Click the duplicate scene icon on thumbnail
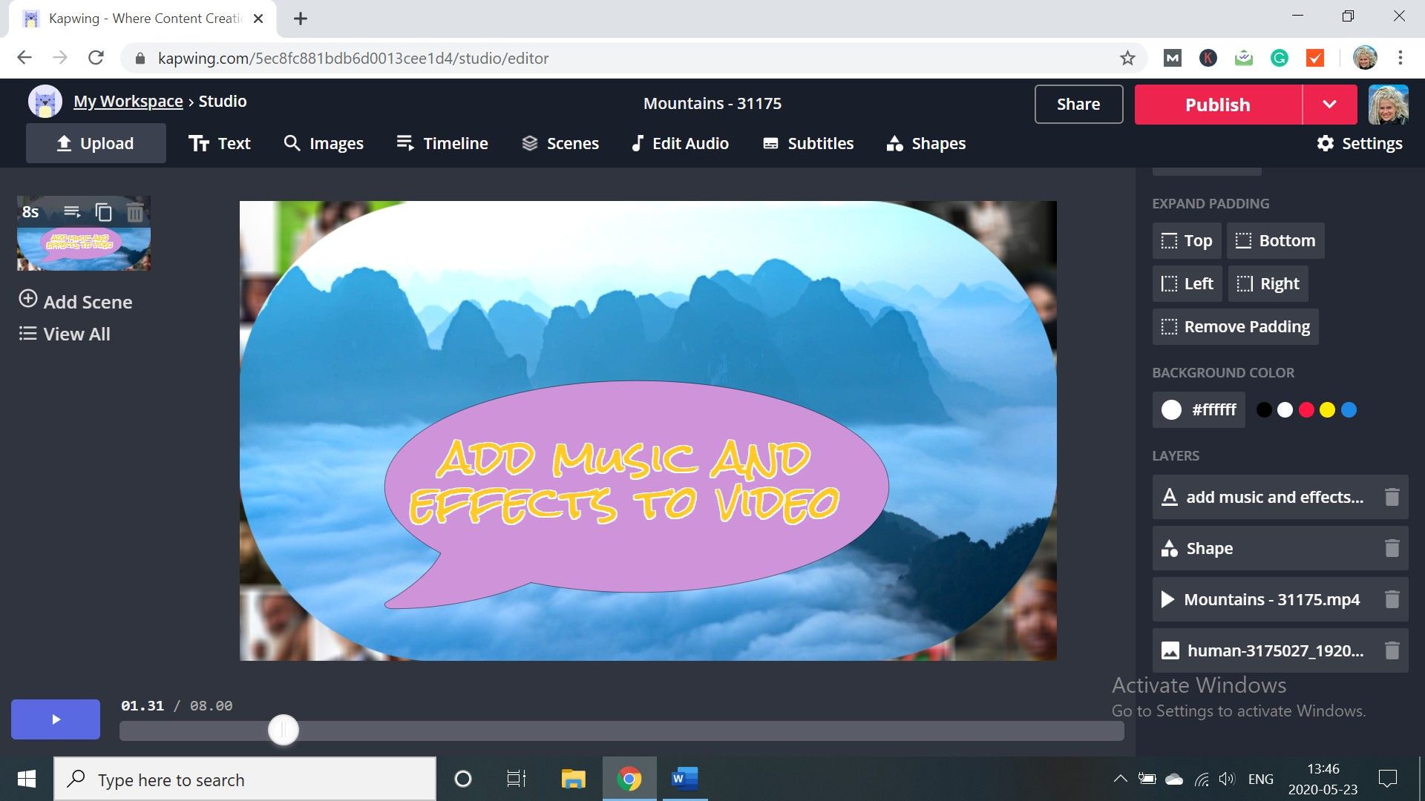The width and height of the screenshot is (1425, 801). [x=104, y=212]
